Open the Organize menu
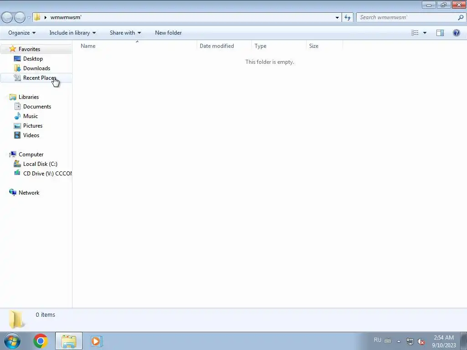467x350 pixels. pos(22,33)
